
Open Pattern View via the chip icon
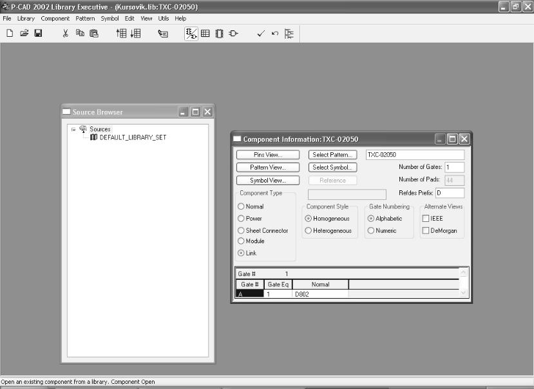tap(220, 34)
